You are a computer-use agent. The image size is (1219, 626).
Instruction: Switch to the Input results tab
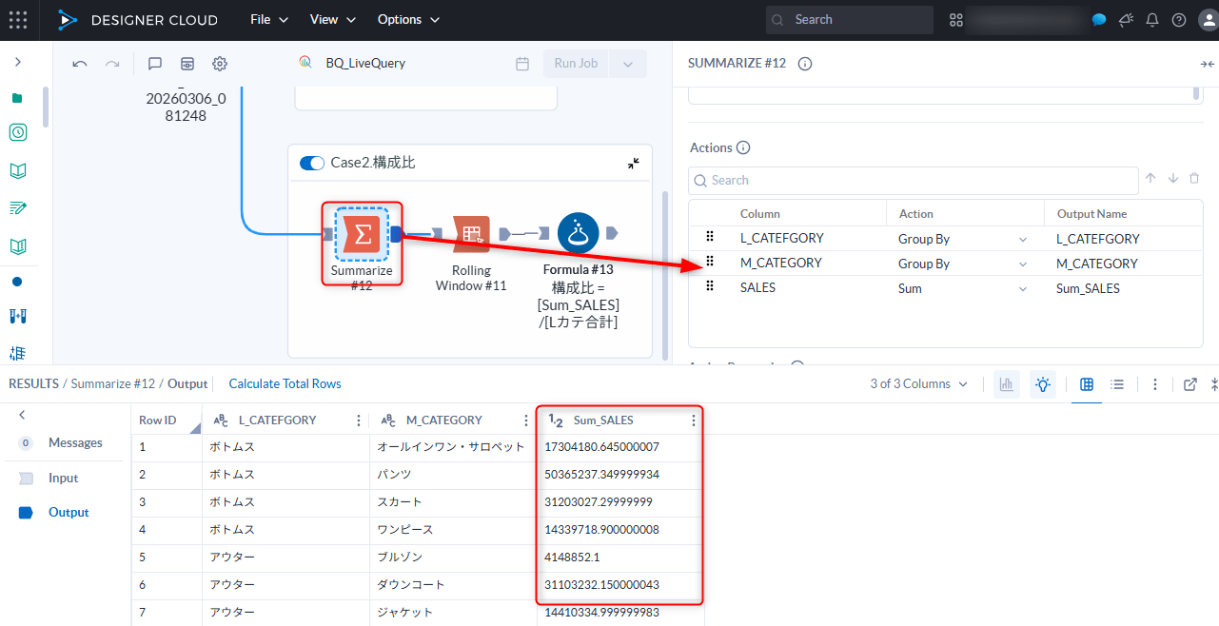[63, 479]
